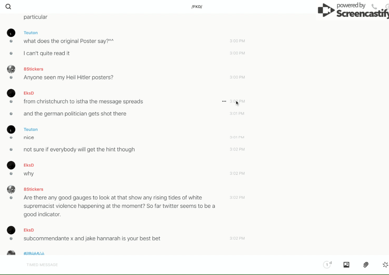Click the /FKD/ conversation title
389x275 pixels.
click(x=197, y=7)
